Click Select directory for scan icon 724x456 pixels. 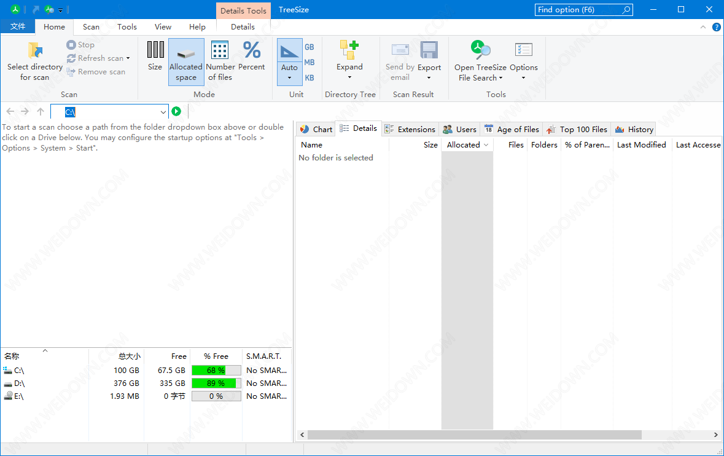(x=35, y=50)
